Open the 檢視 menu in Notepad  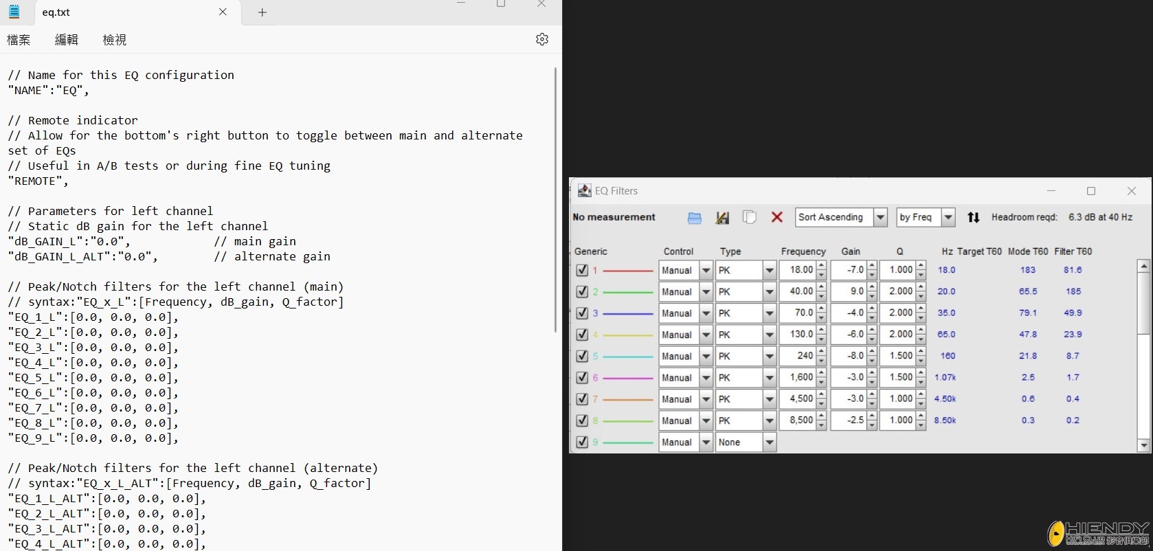tap(114, 40)
